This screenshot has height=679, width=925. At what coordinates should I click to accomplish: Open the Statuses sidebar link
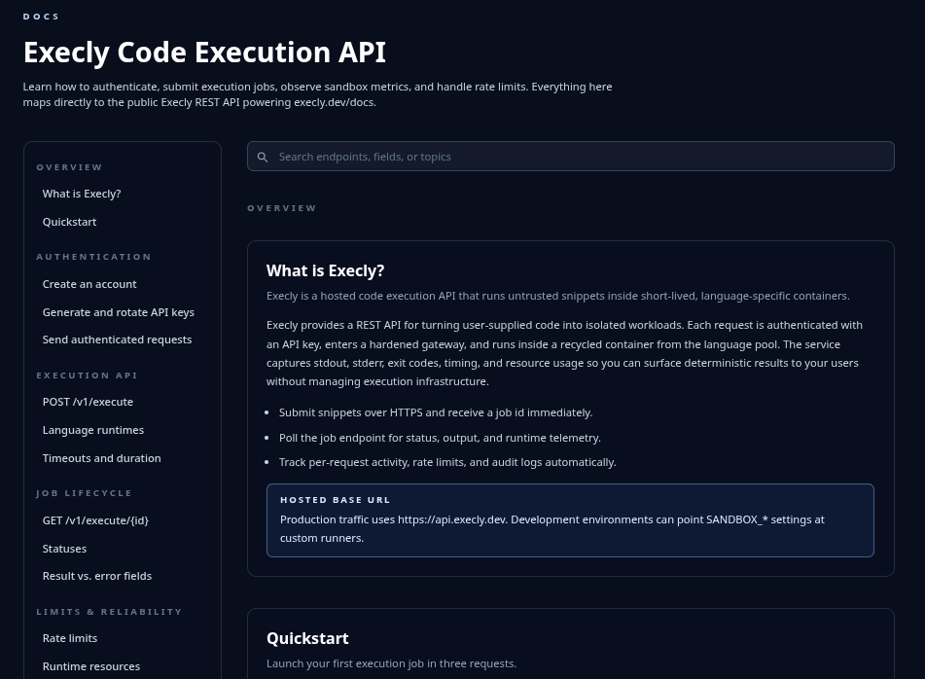pyautogui.click(x=64, y=549)
